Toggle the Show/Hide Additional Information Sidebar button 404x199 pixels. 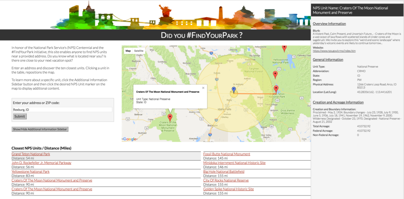point(40,129)
